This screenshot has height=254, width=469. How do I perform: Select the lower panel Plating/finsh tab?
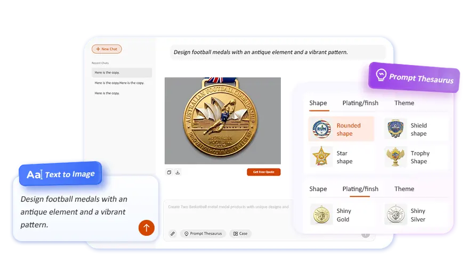click(360, 189)
